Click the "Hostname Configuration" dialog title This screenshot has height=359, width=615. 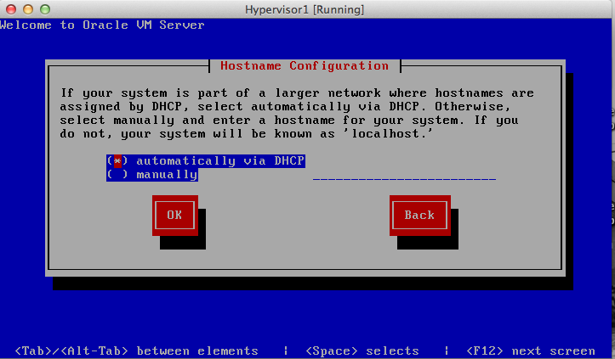pos(304,65)
